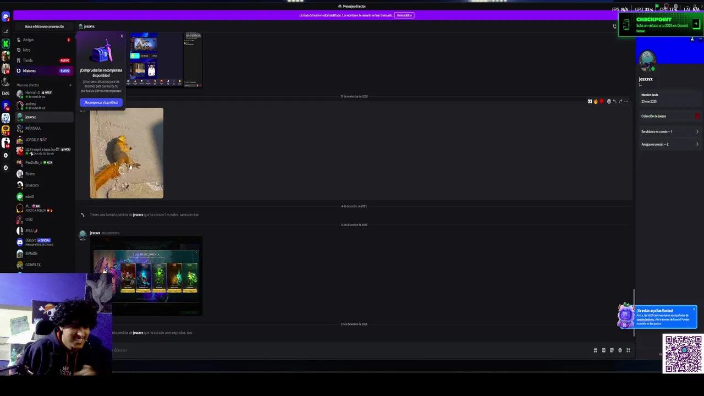Open the green K server icon
The width and height of the screenshot is (704, 396).
5,43
